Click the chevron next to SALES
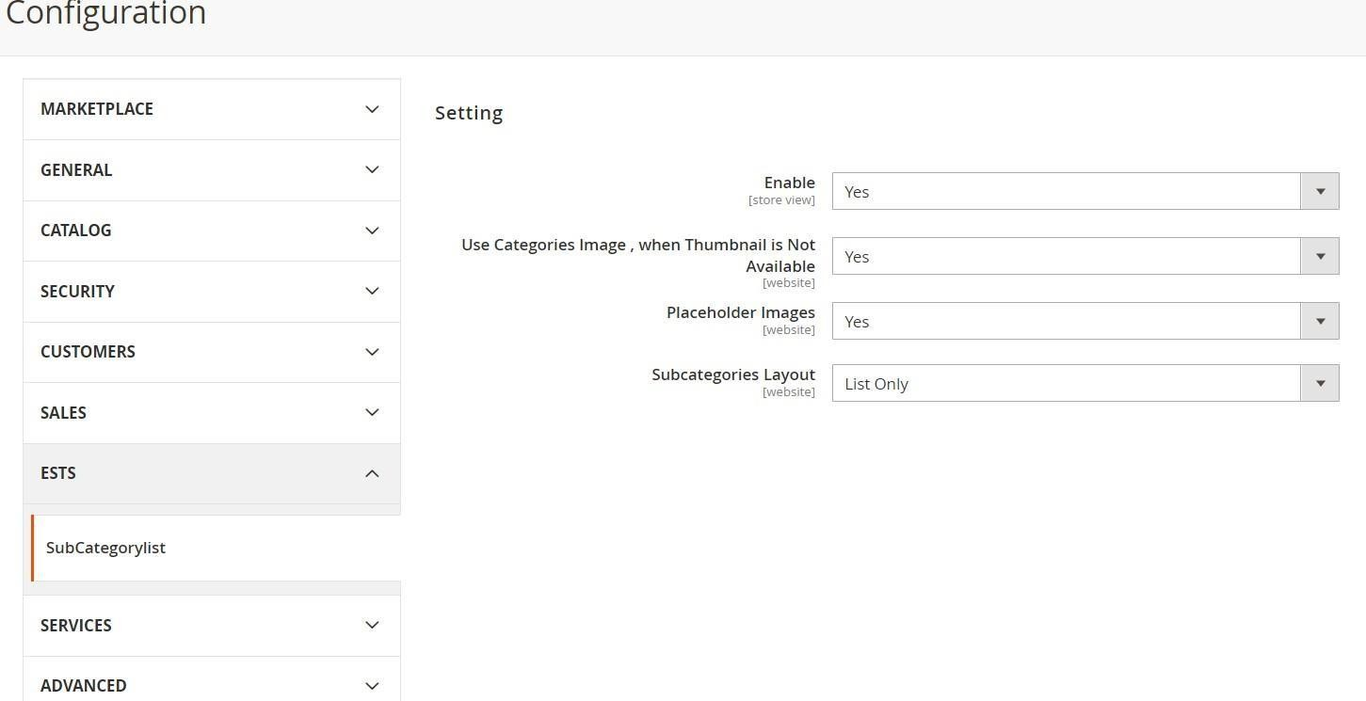 pyautogui.click(x=372, y=413)
